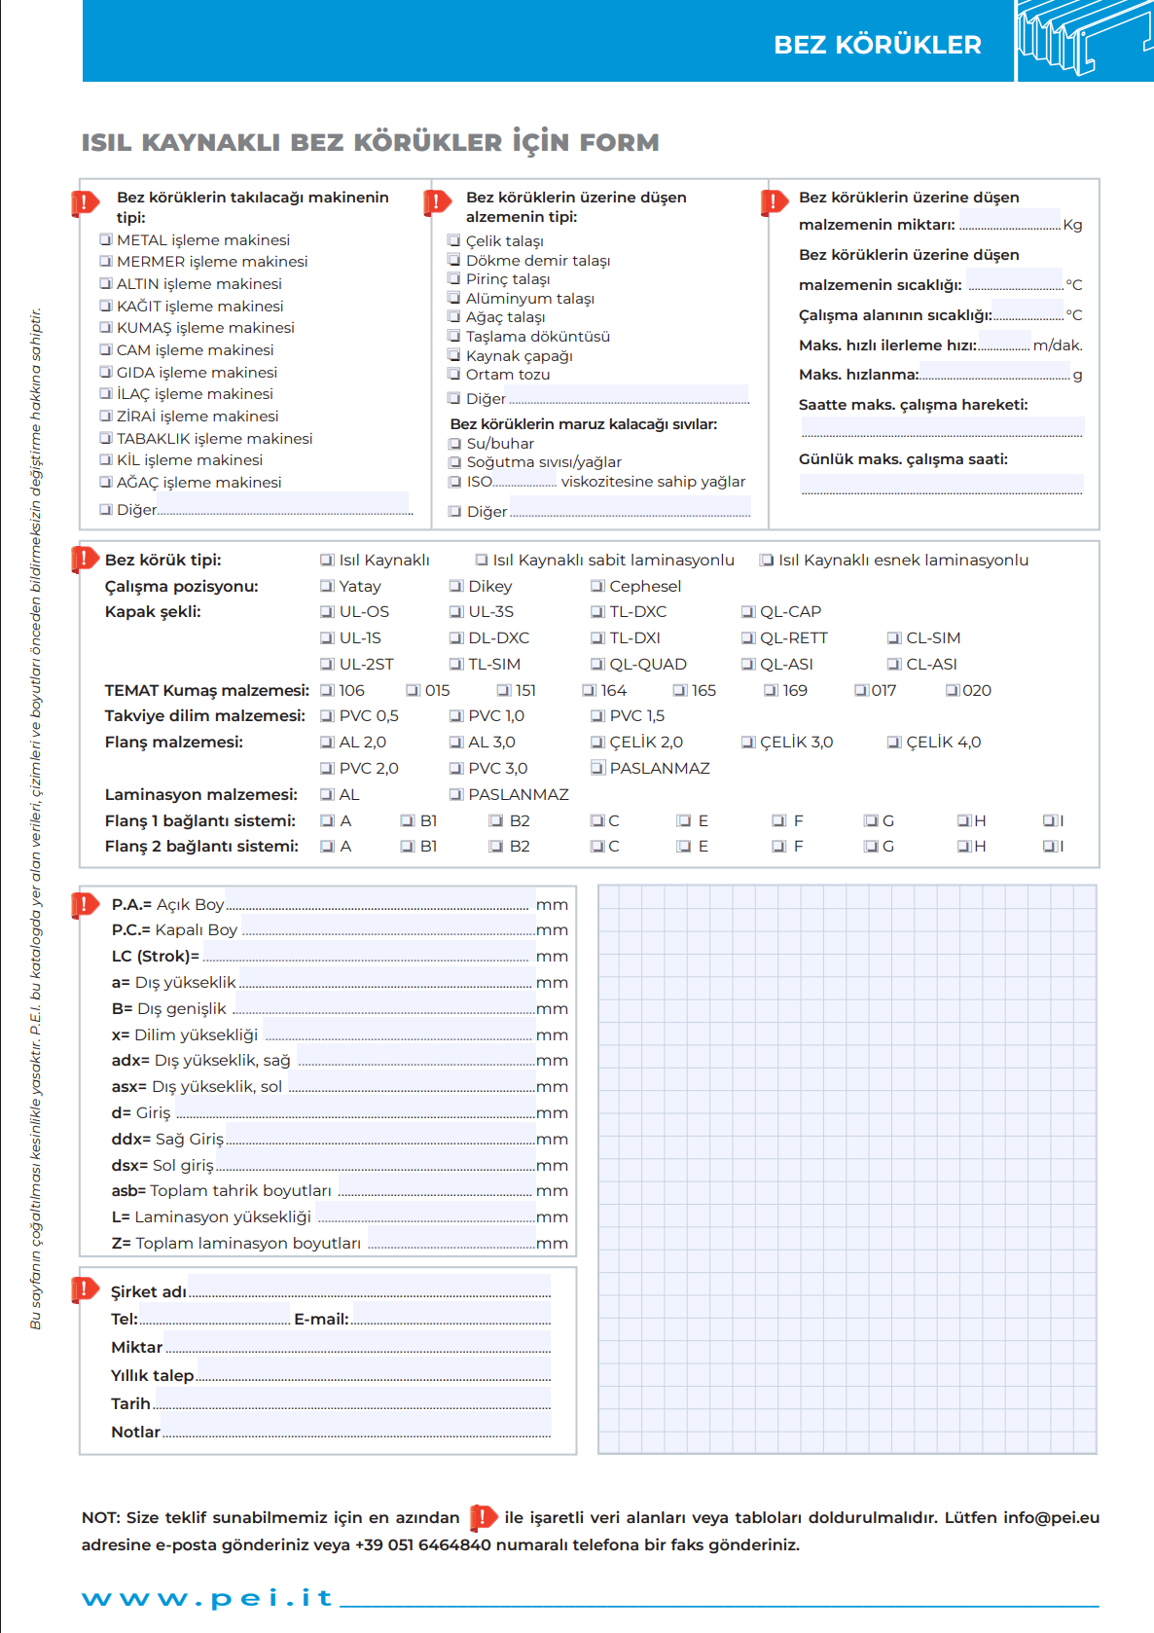Open the www.pei.it website link
Viewport: 1154px width, 1633px height.
coord(208,1598)
